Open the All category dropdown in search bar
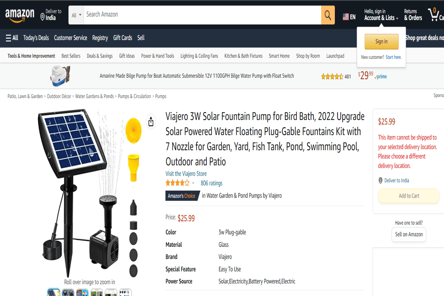Image resolution: width=444 pixels, height=296 pixels. 76,15
